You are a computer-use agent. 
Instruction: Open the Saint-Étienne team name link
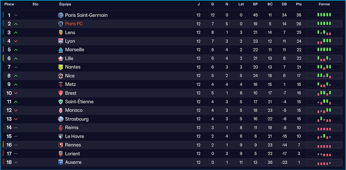79,102
